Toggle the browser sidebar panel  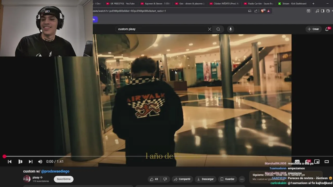point(323,11)
